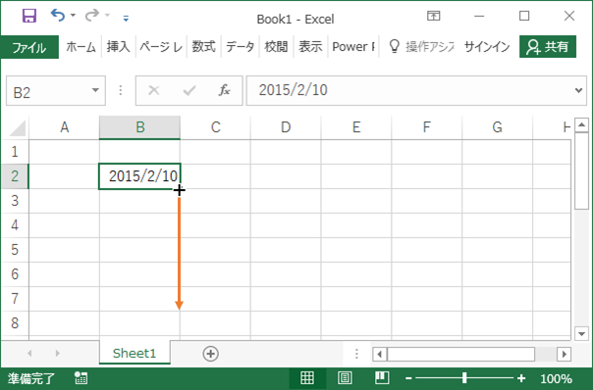Select the column D header
This screenshot has width=593, height=390.
286,127
